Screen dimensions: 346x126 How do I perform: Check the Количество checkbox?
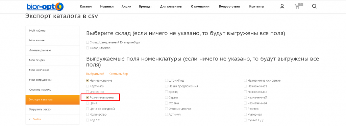(88, 115)
